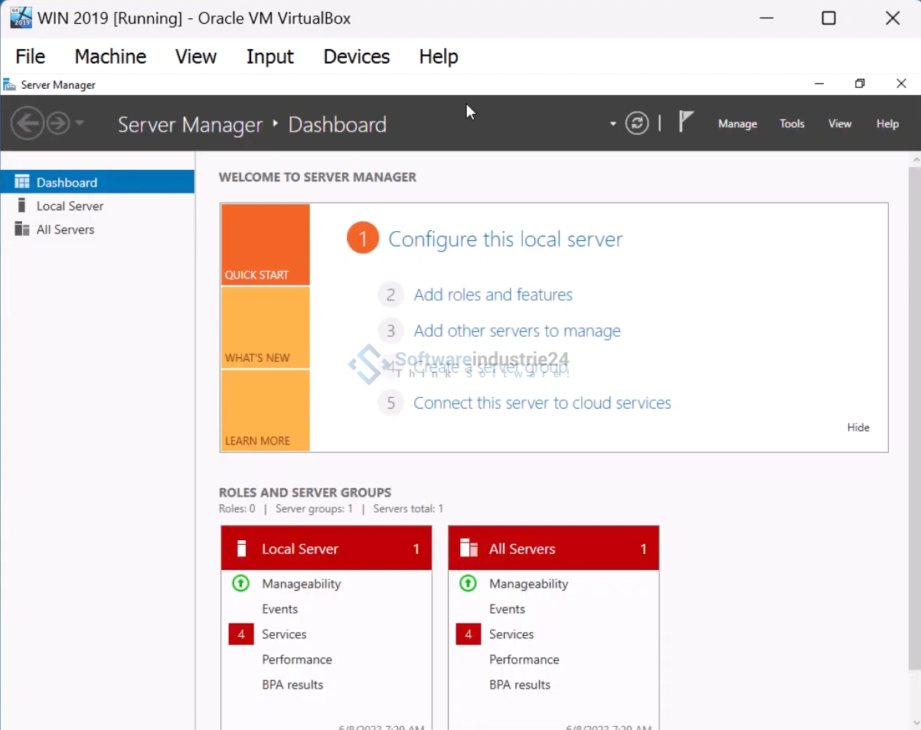Click Connect this server to cloud services

click(542, 402)
